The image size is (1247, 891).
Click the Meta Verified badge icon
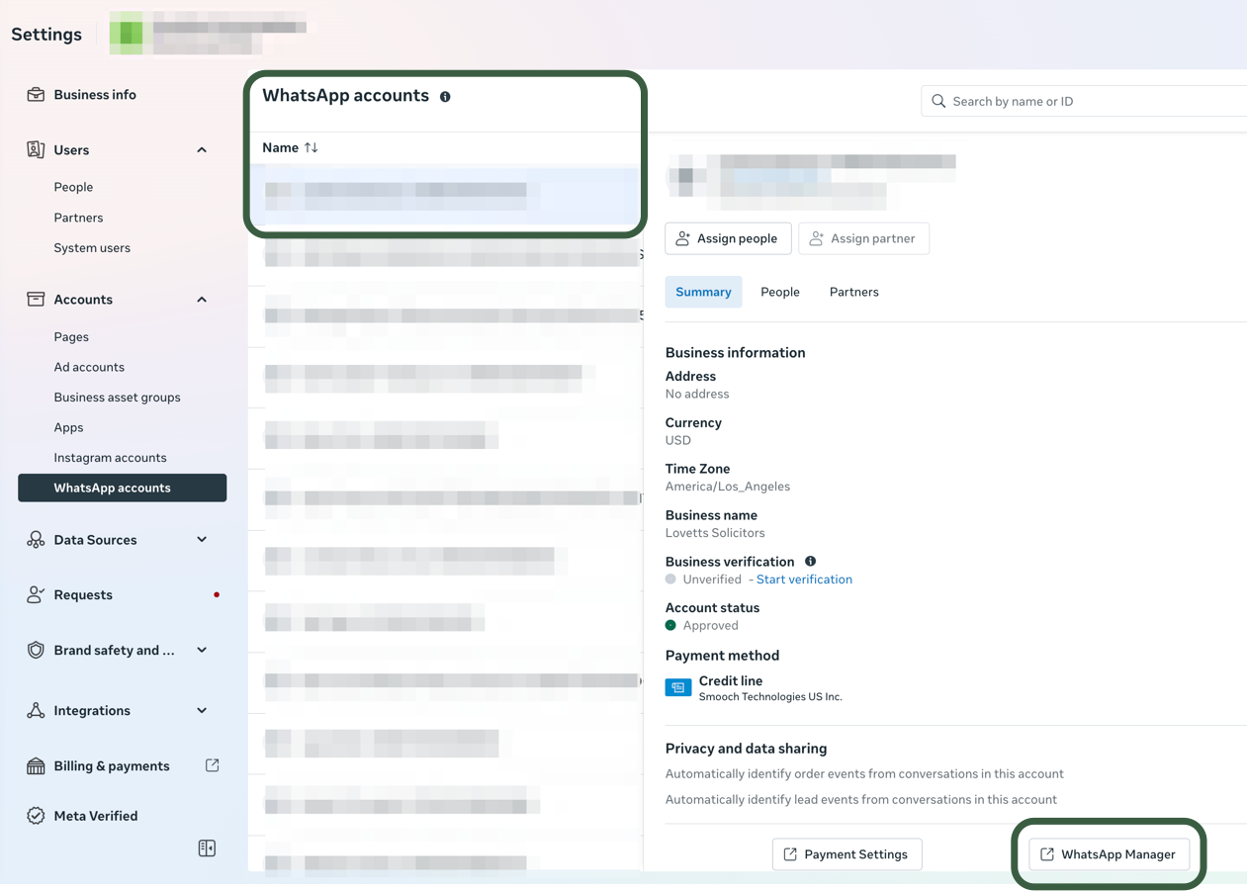[36, 816]
